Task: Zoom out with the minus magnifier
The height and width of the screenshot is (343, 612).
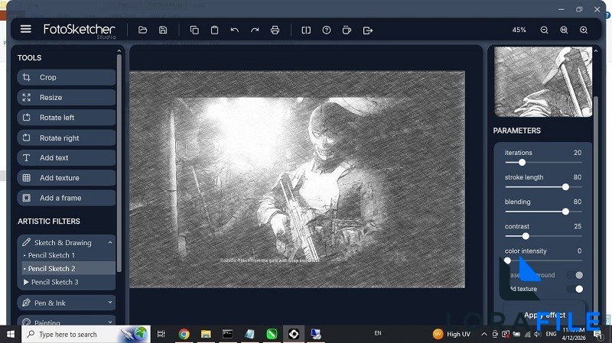Action: (x=544, y=30)
